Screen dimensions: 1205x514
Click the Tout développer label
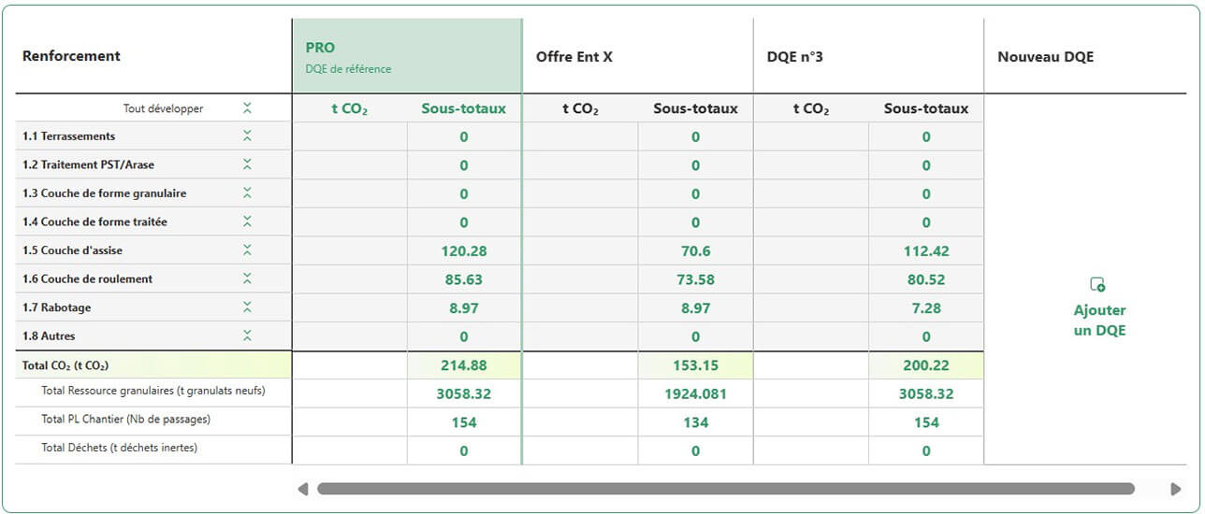163,108
